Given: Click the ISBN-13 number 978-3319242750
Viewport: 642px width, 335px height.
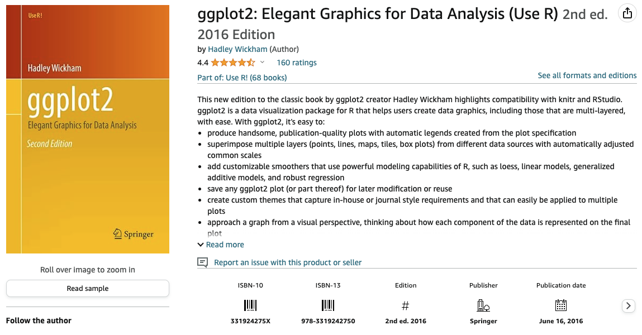Looking at the screenshot, I should [328, 321].
